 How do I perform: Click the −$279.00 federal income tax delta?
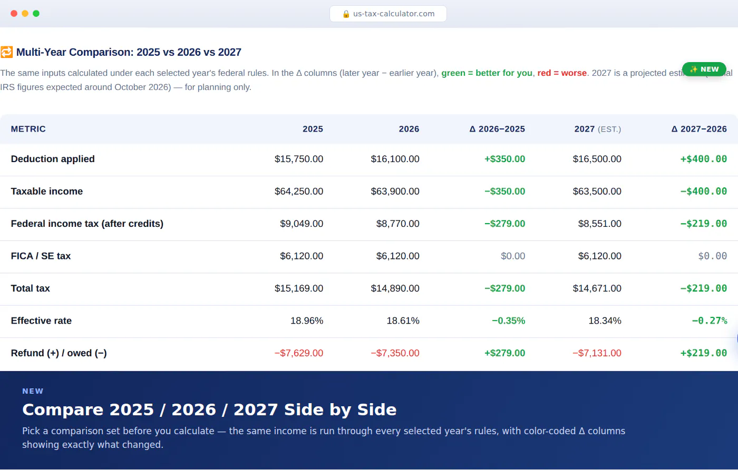[x=505, y=224]
